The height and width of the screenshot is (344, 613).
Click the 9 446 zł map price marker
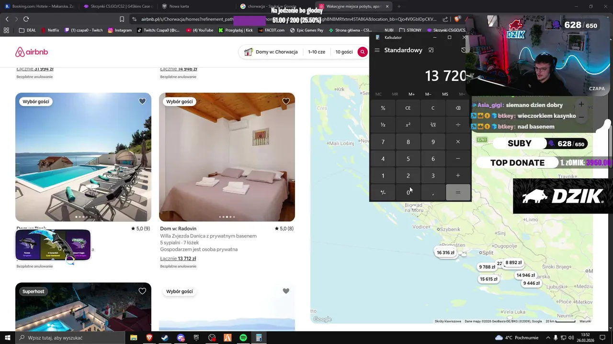pyautogui.click(x=531, y=283)
